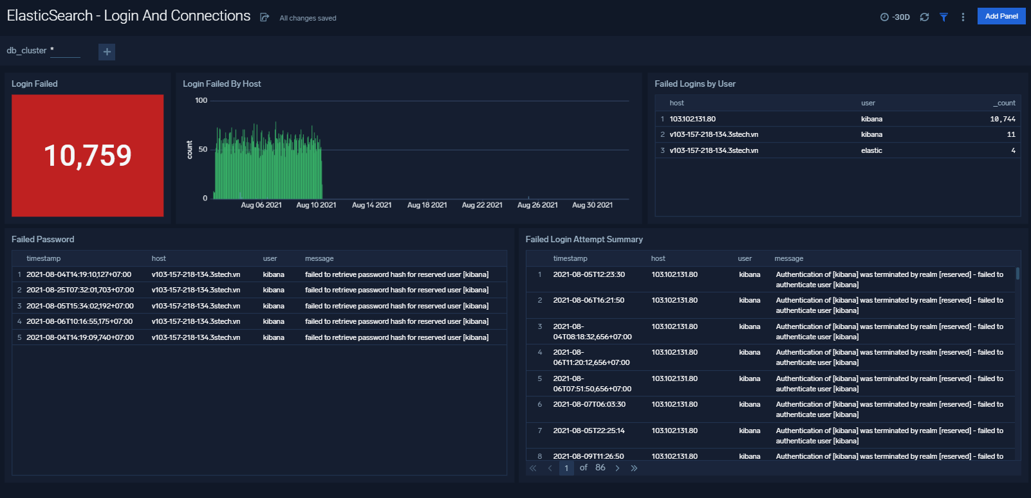Click the Login Failed By Host panel title

[221, 84]
